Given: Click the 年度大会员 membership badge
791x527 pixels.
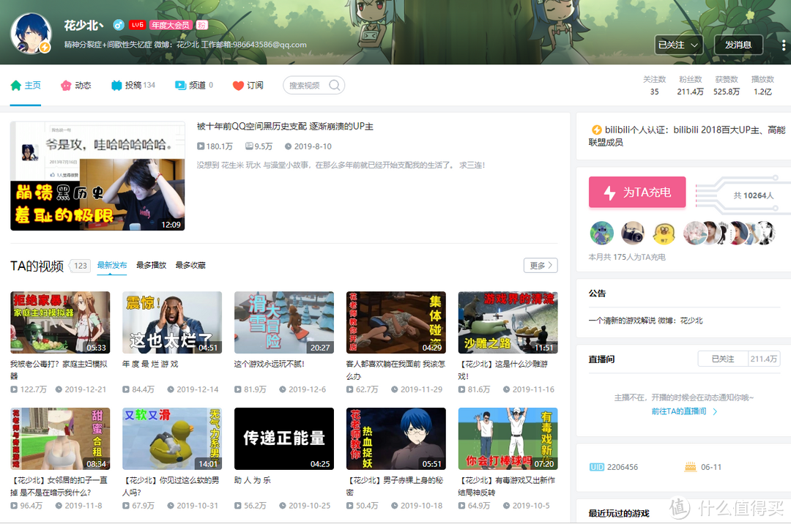Looking at the screenshot, I should point(171,25).
